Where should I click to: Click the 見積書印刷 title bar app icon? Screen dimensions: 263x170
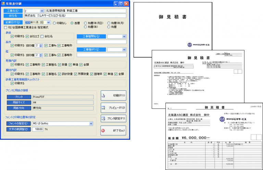3,3
